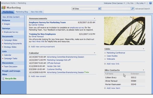Sort contacts by Extension column header

(x=135, y=74)
